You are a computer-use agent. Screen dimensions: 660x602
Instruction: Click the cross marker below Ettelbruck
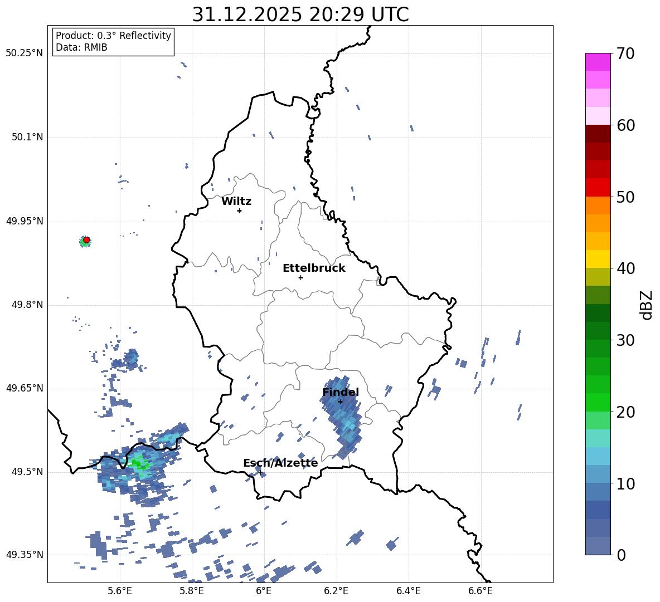300,277
